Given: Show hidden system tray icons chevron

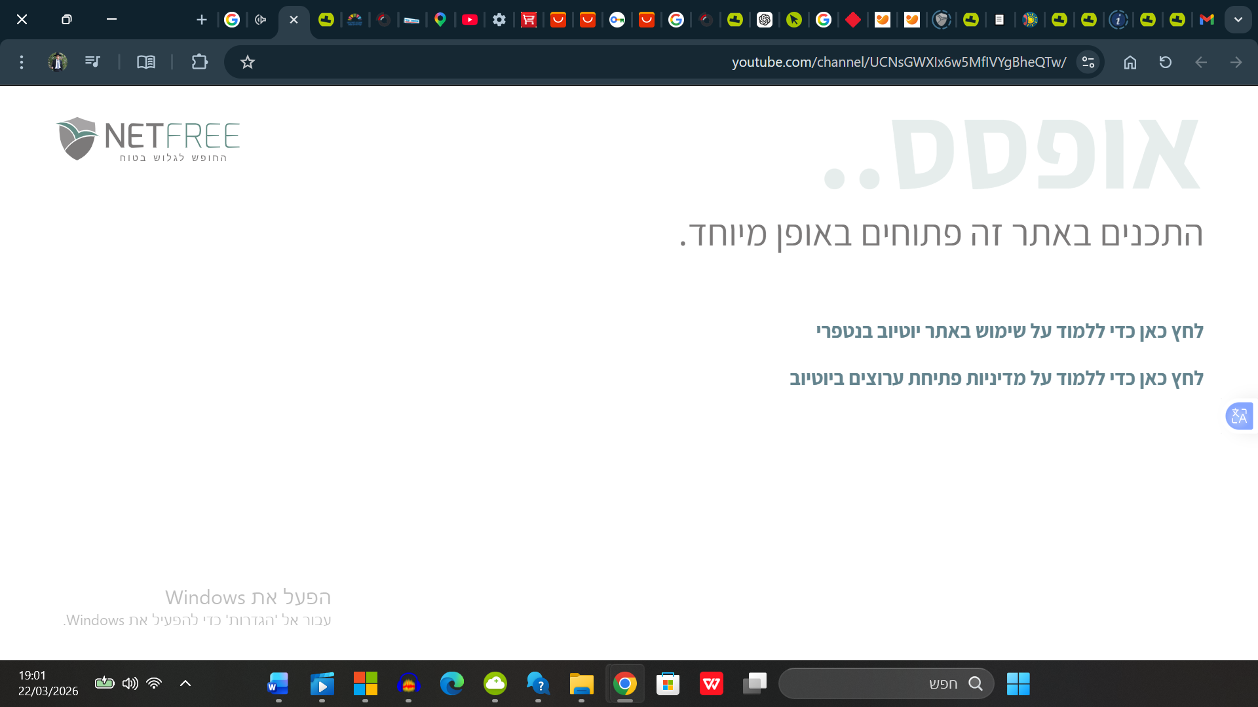Looking at the screenshot, I should pos(185,683).
